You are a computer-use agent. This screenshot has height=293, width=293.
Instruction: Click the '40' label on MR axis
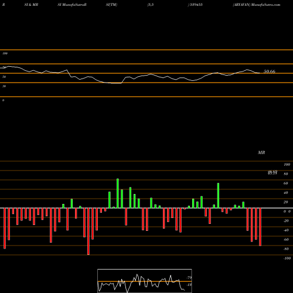coord(286,193)
